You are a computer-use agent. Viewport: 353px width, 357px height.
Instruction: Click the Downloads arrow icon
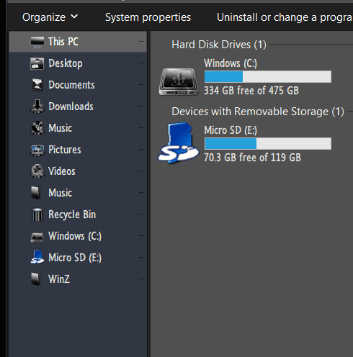tap(37, 107)
